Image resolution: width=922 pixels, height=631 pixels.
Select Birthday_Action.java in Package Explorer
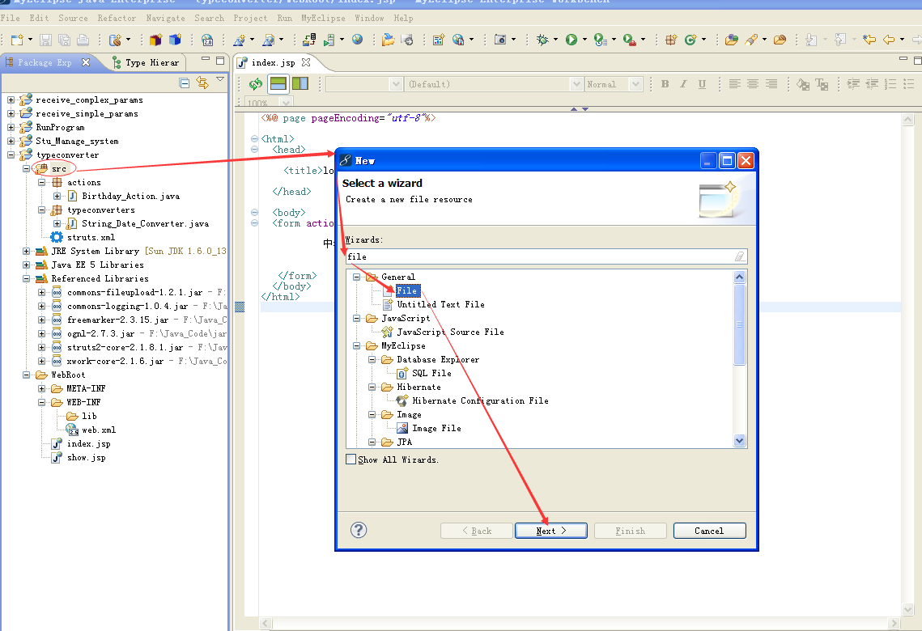pyautogui.click(x=130, y=197)
